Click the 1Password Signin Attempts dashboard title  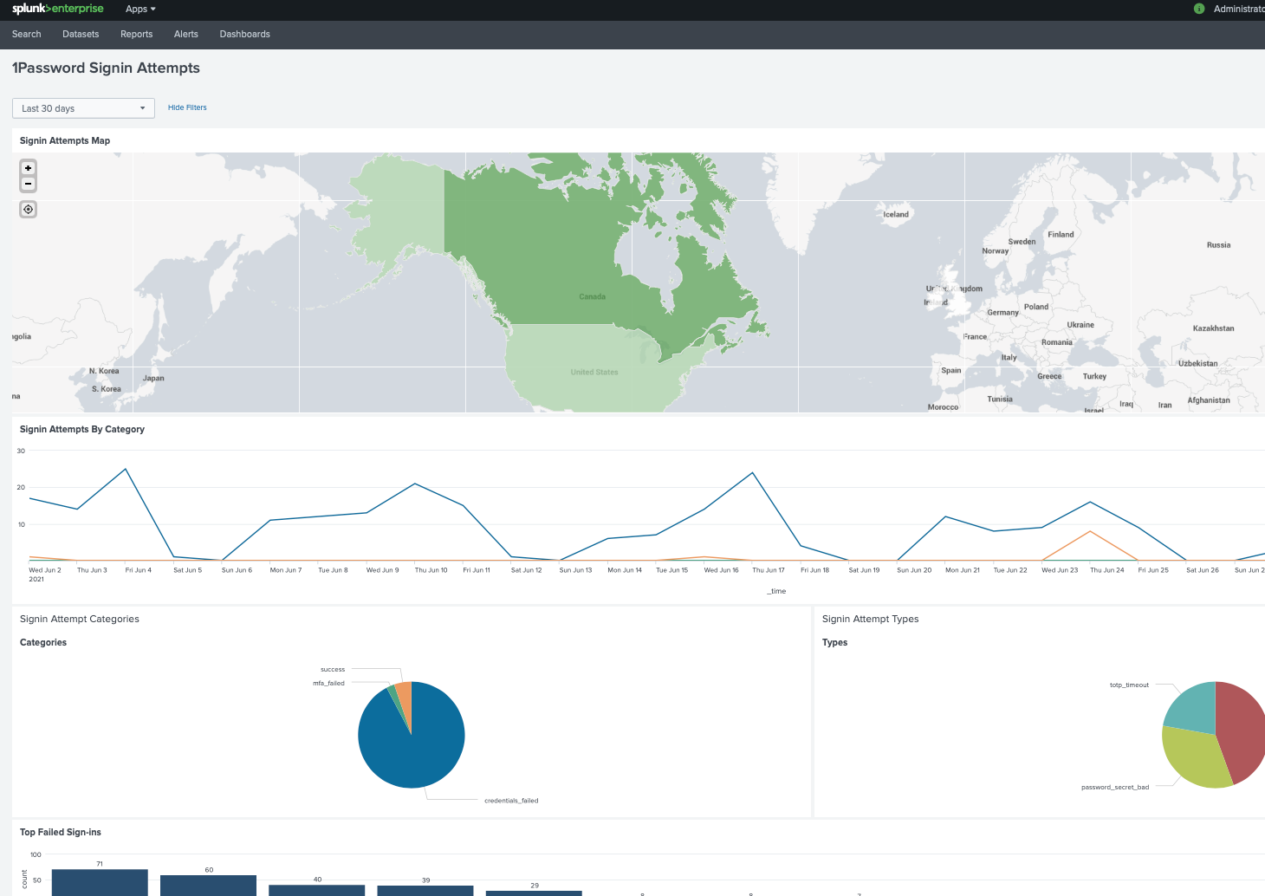(x=106, y=68)
